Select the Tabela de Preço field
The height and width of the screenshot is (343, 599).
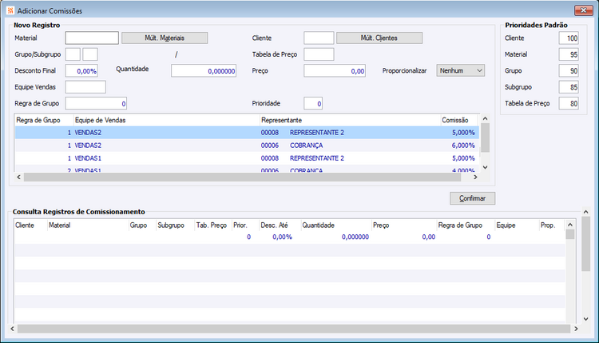(x=319, y=54)
